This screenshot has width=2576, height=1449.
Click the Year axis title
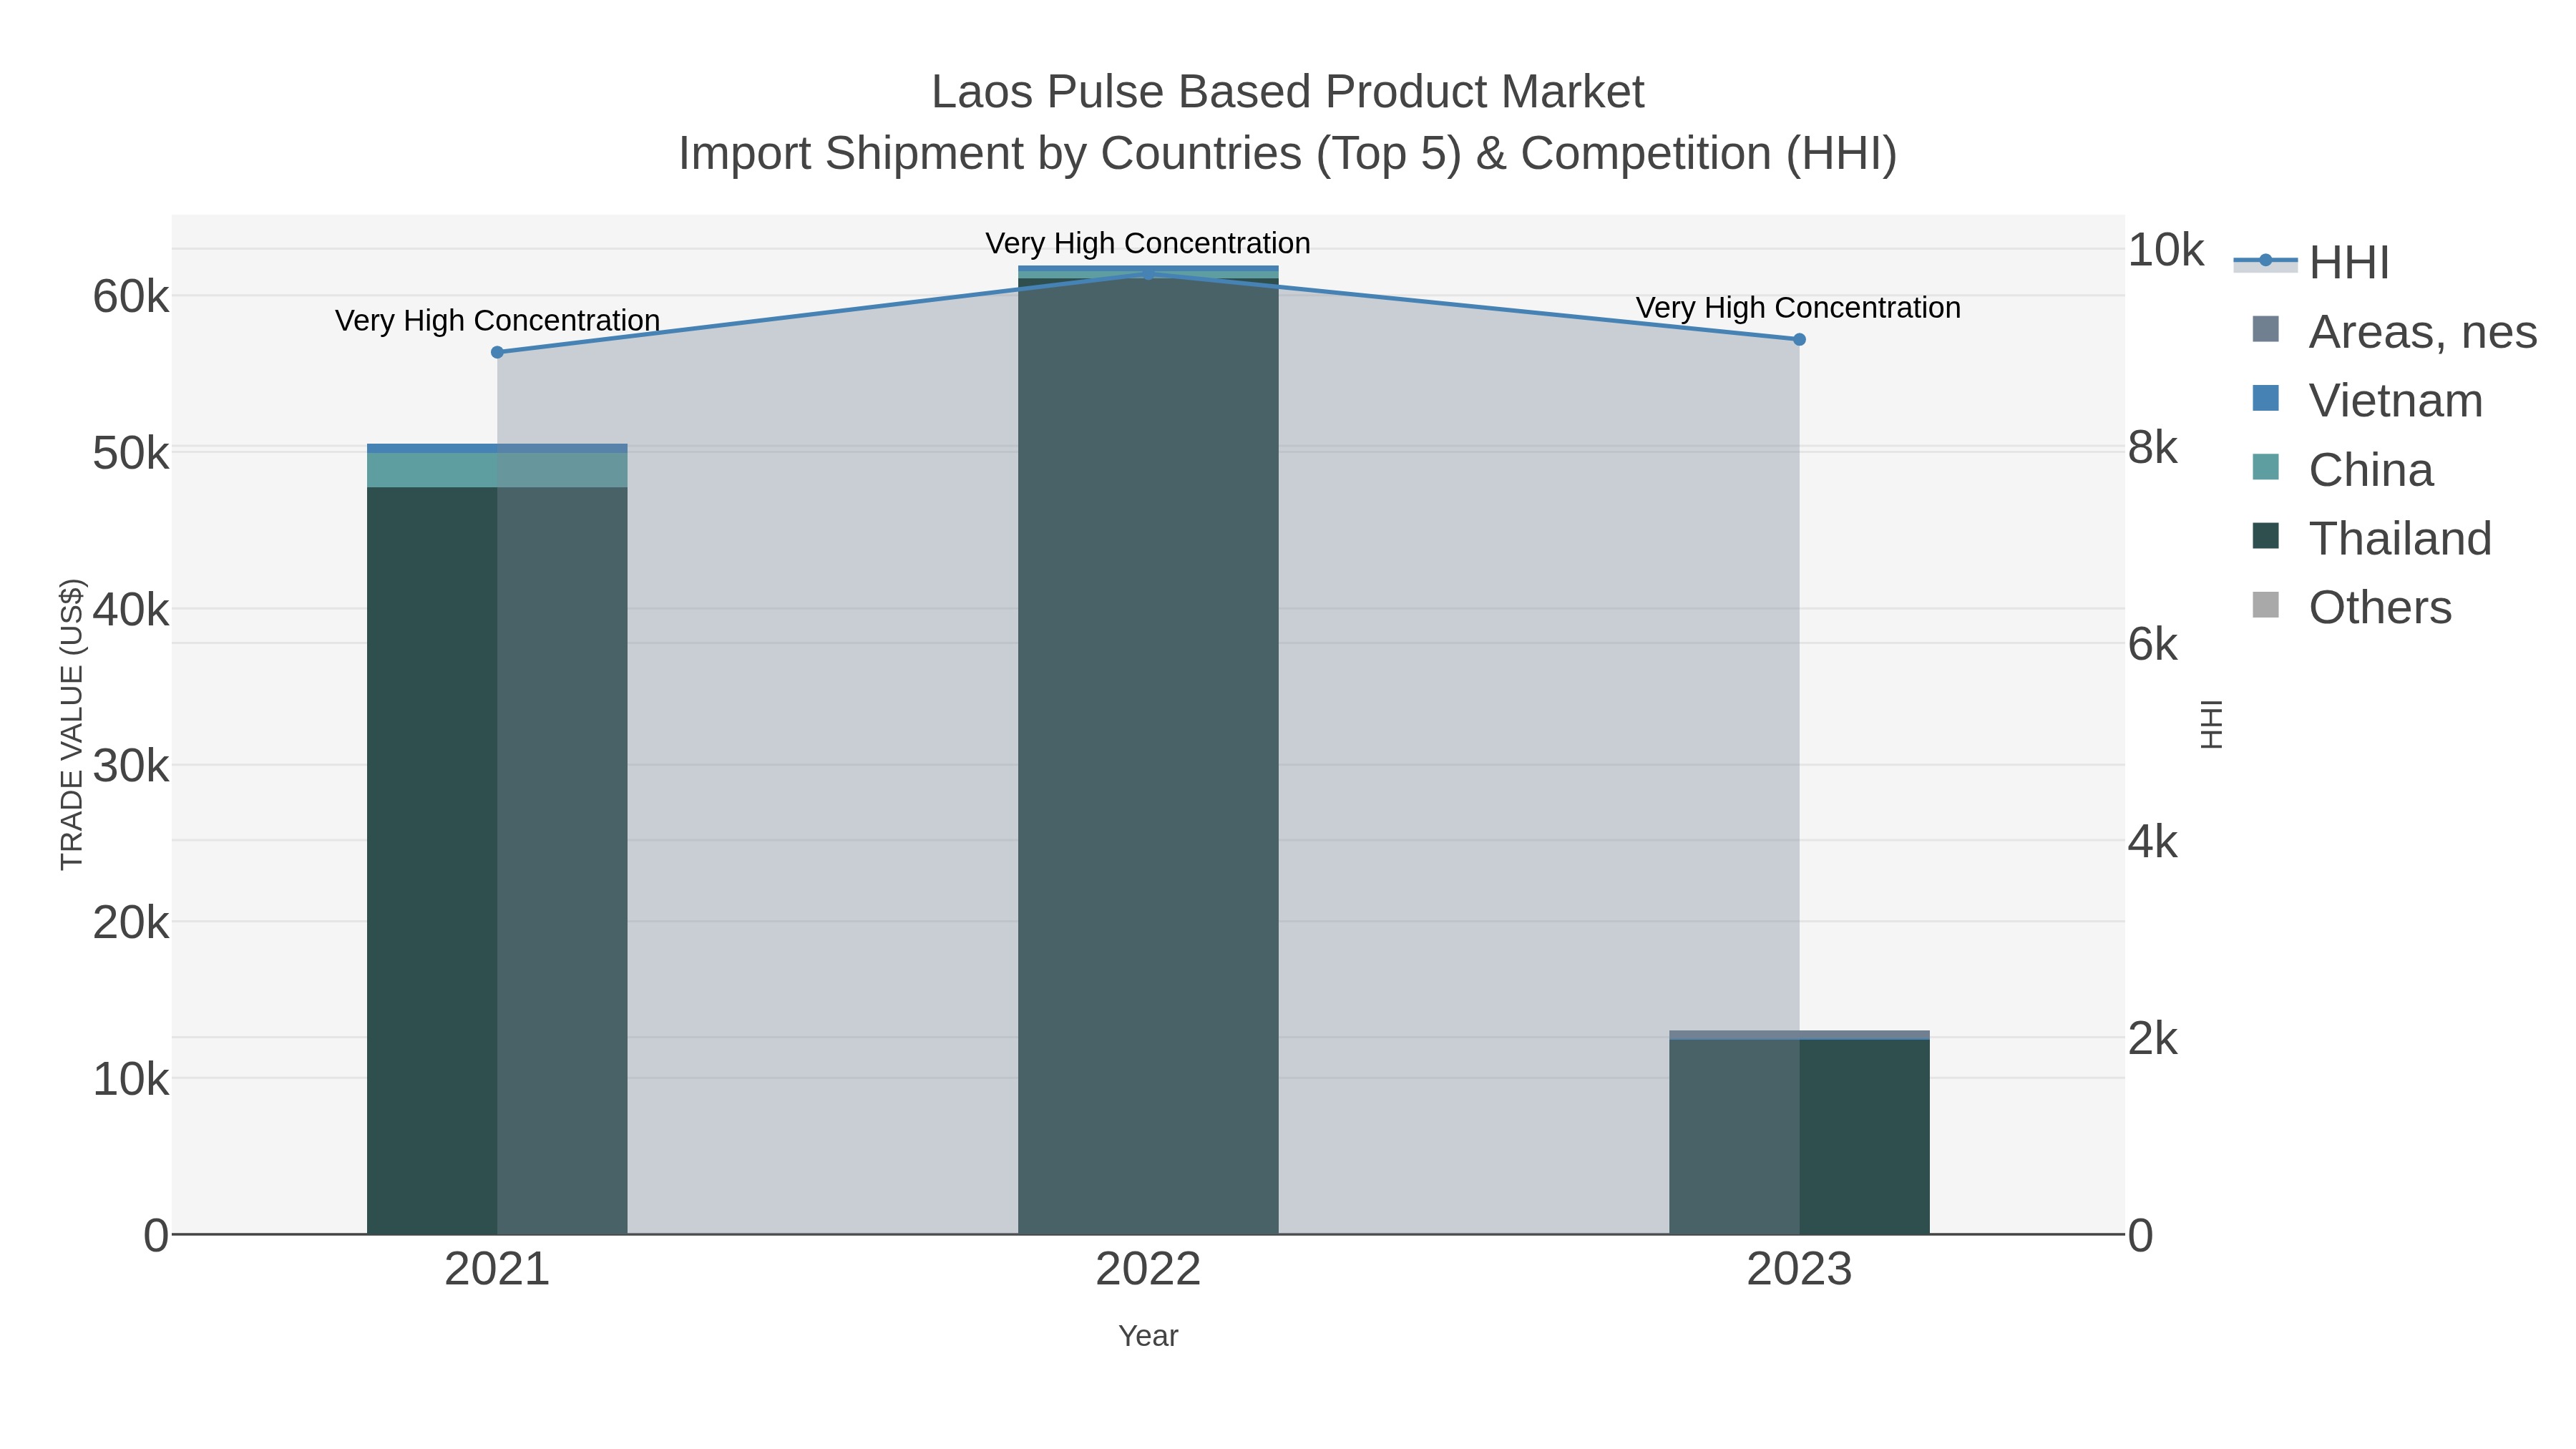click(x=1148, y=1336)
